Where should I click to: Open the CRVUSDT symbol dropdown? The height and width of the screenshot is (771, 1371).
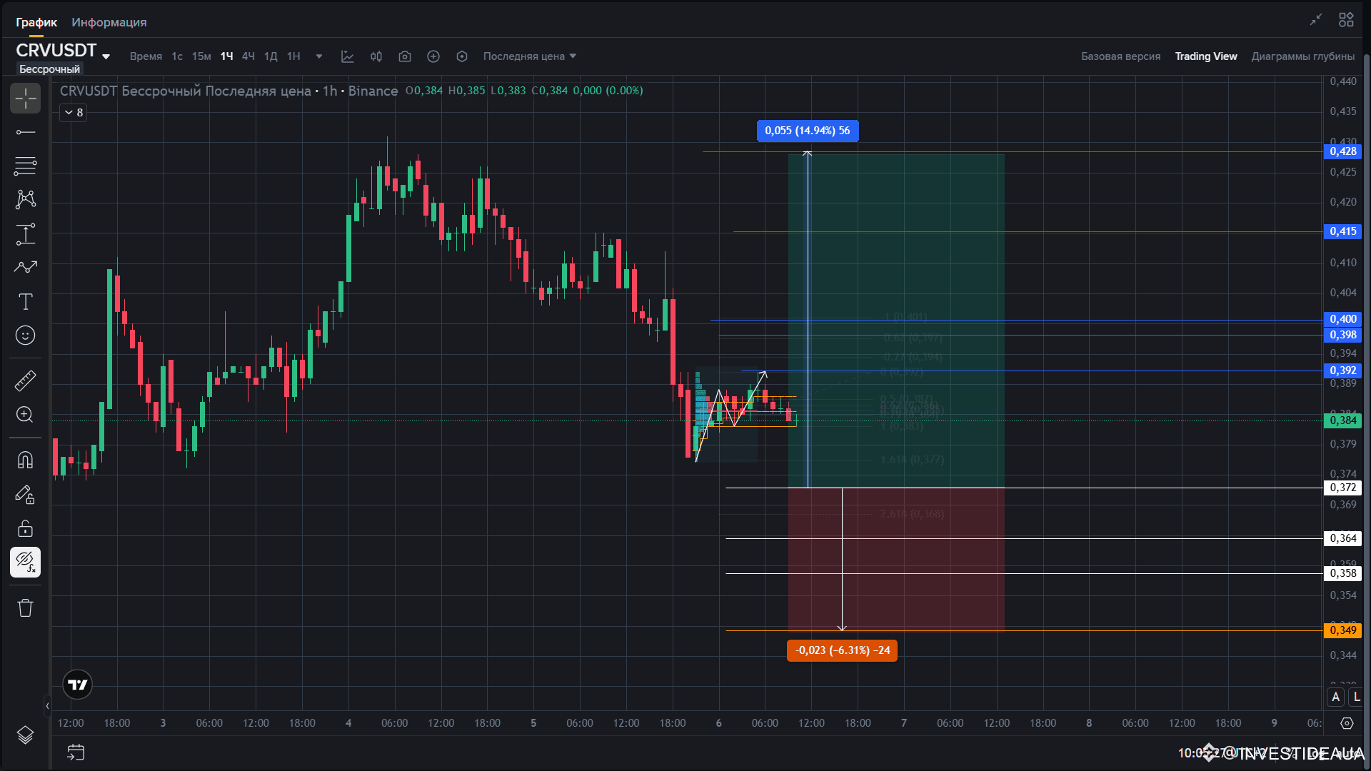[106, 56]
